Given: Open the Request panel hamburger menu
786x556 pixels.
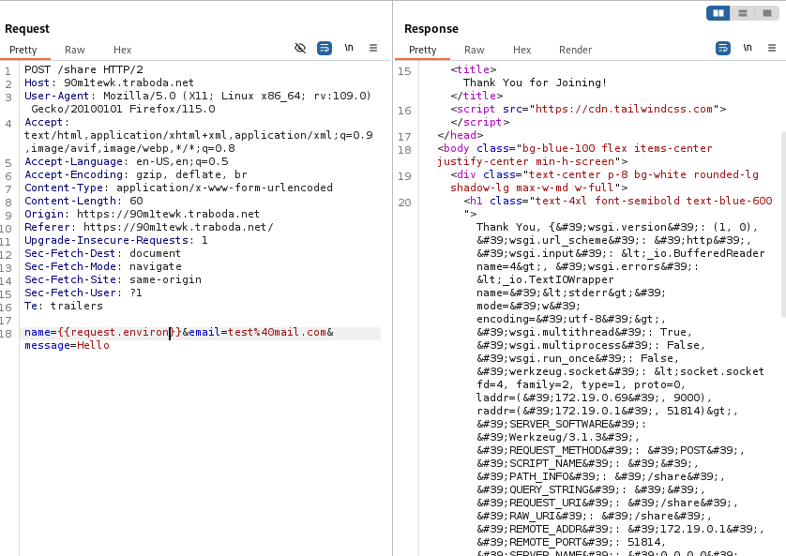Looking at the screenshot, I should tap(373, 48).
